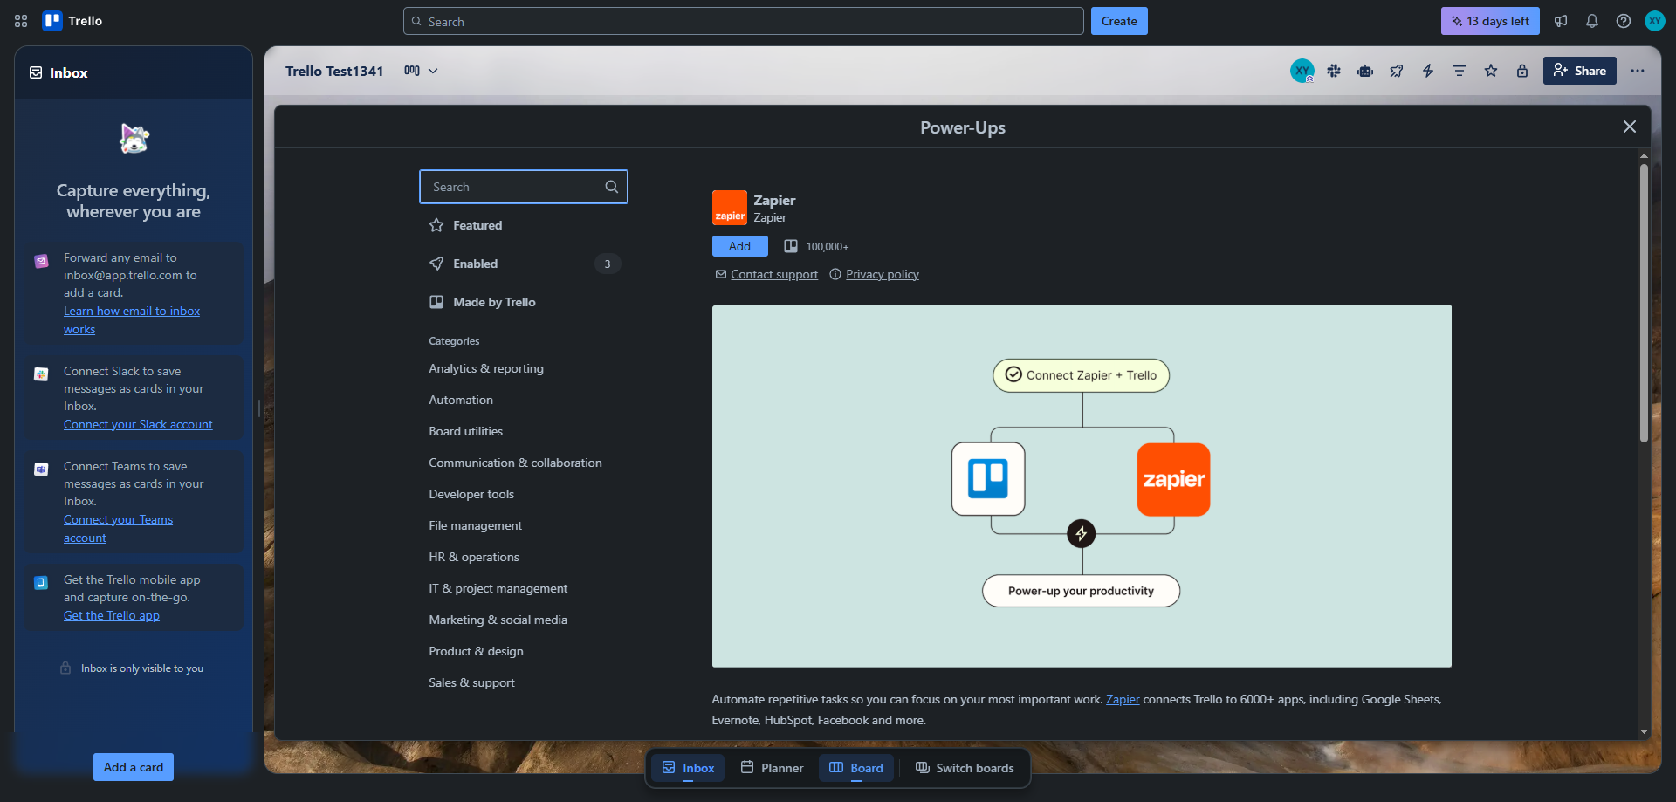1676x802 pixels.
Task: Click Connect your Teams account link
Action: click(118, 529)
